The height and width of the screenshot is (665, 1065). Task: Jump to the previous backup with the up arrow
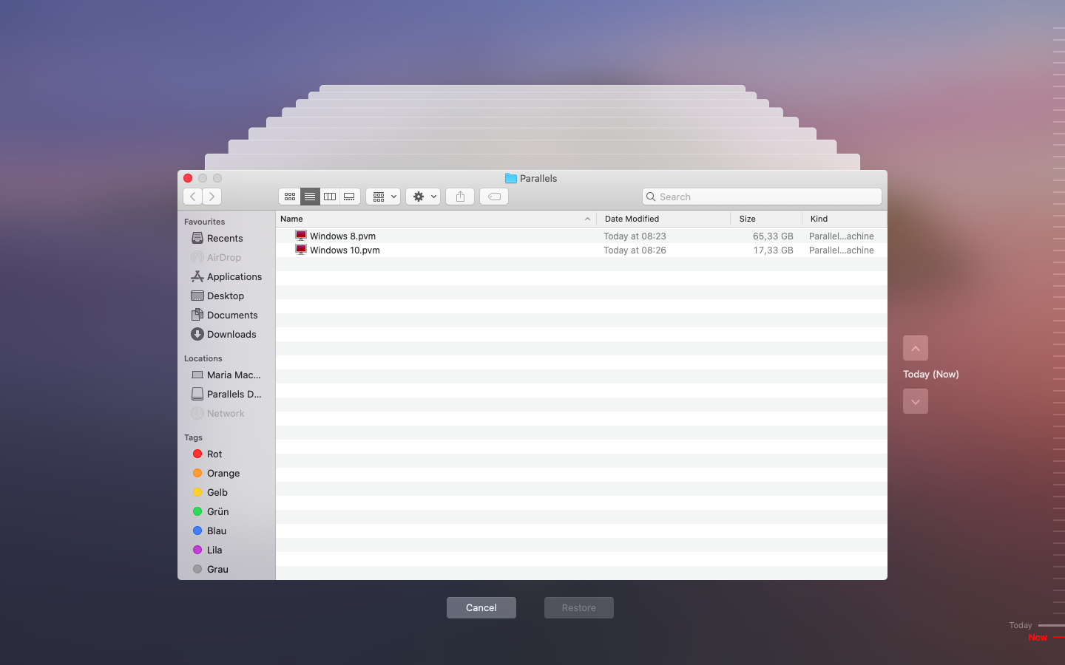pyautogui.click(x=915, y=348)
